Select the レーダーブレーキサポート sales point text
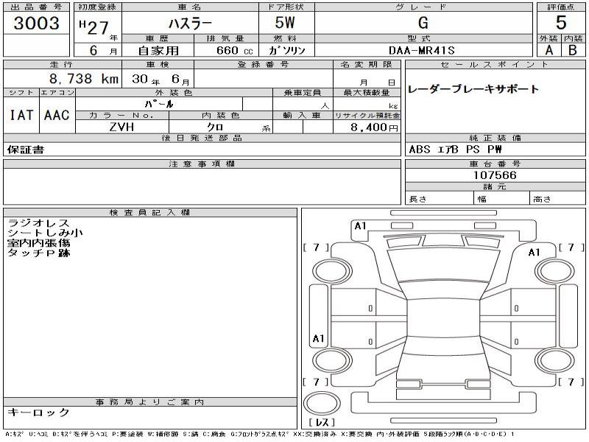The width and height of the screenshot is (589, 442). pyautogui.click(x=473, y=89)
